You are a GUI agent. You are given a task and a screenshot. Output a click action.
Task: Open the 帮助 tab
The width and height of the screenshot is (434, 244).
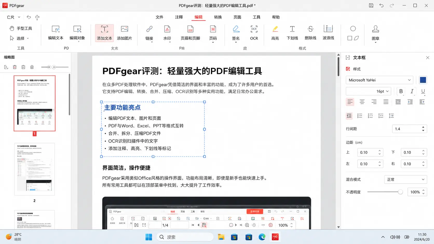click(x=276, y=17)
